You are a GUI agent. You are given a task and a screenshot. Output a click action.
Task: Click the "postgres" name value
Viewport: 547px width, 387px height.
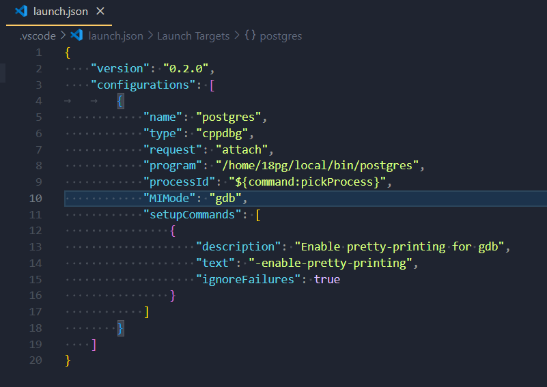pos(229,117)
